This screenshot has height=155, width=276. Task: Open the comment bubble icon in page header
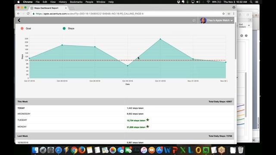(194, 21)
